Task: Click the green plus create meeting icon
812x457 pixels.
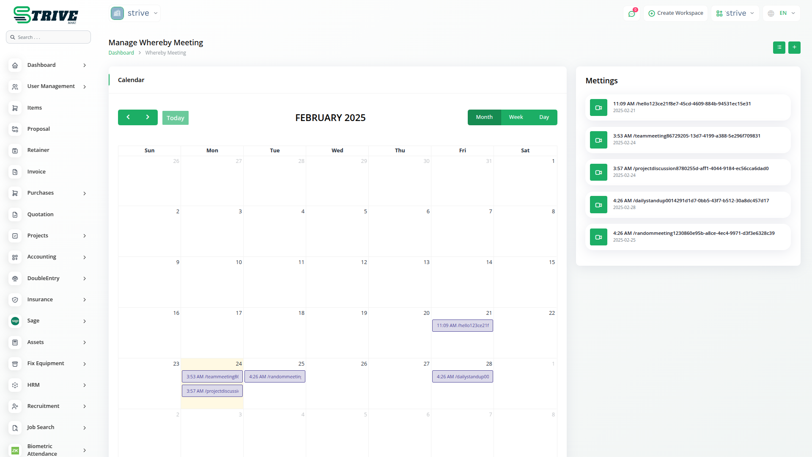Action: pyautogui.click(x=794, y=47)
